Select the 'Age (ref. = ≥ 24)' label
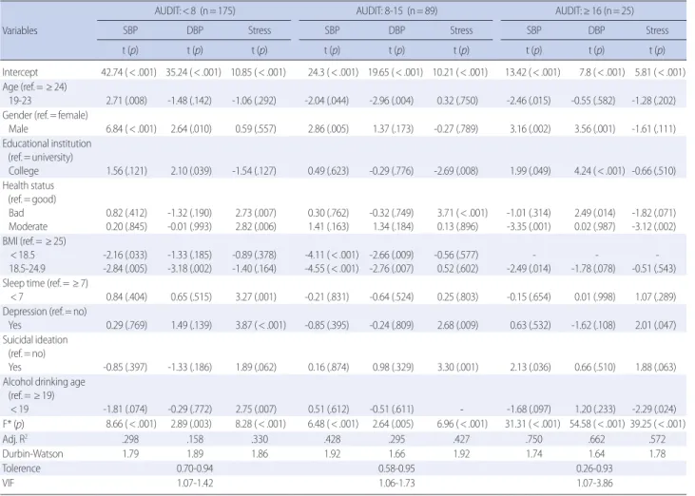 coord(34,86)
